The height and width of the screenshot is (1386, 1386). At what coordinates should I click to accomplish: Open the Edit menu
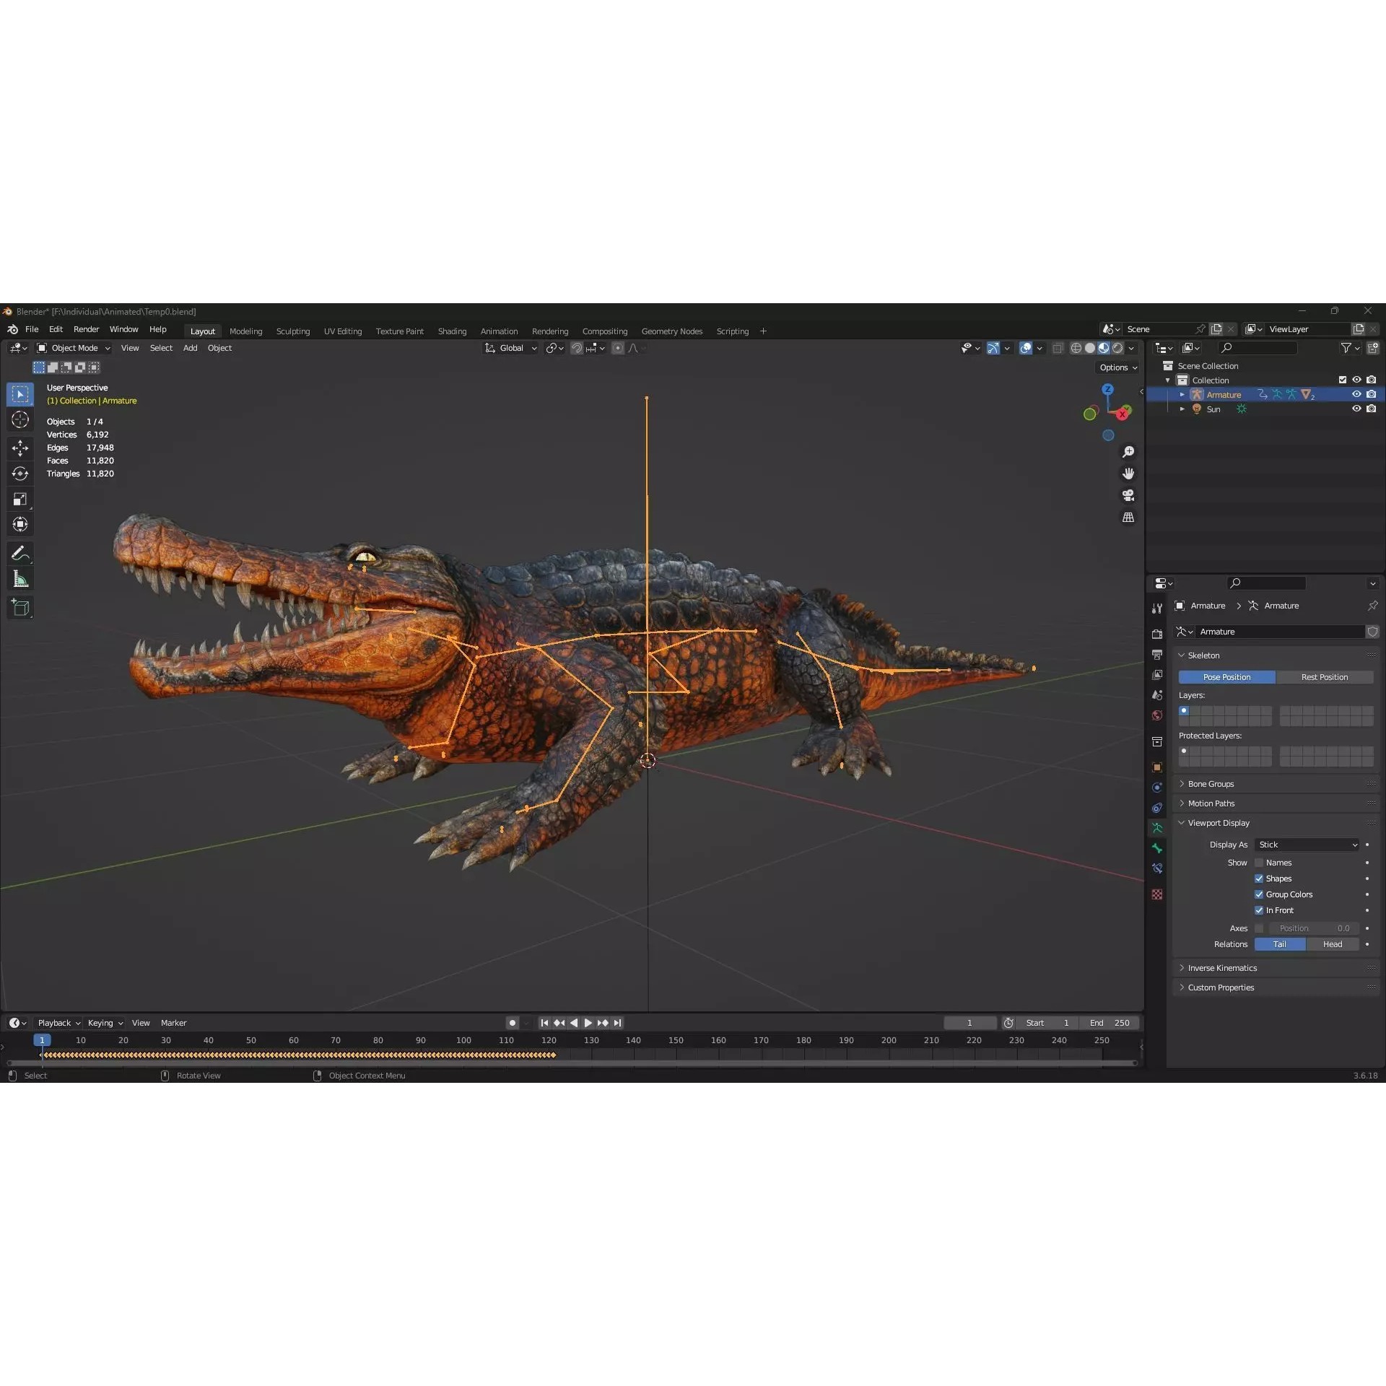pyautogui.click(x=56, y=329)
